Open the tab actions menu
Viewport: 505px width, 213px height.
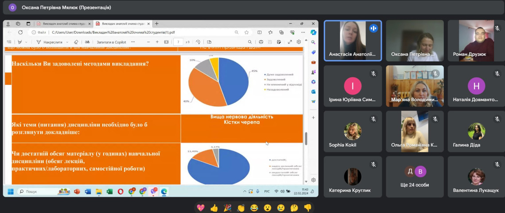pyautogui.click(x=28, y=24)
